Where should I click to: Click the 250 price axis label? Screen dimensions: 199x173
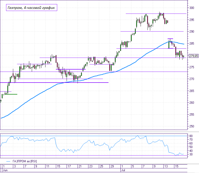pos(192,126)
